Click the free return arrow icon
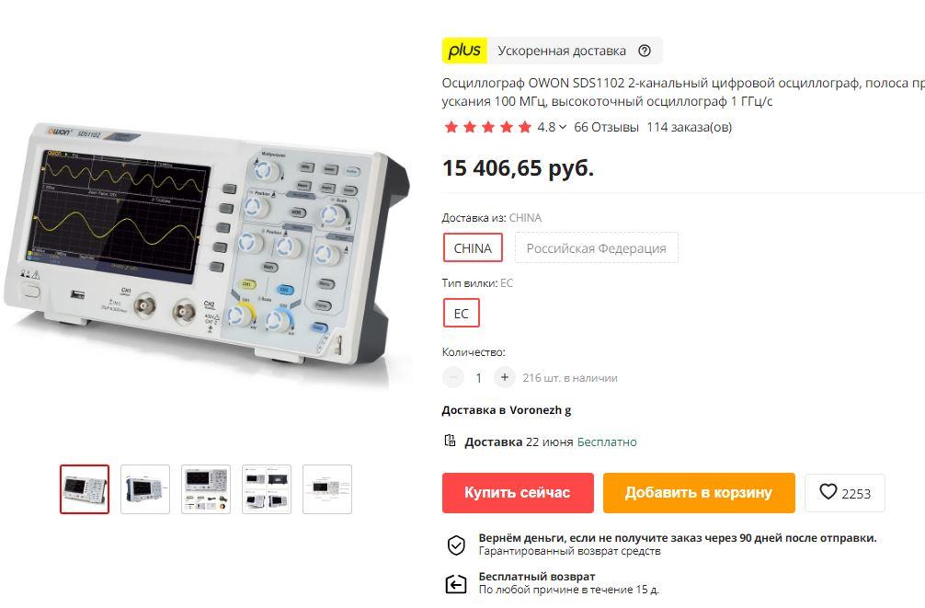 455,584
